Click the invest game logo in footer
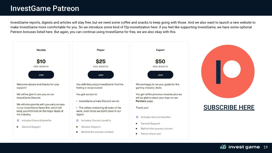The image size is (272, 153). 240,147
